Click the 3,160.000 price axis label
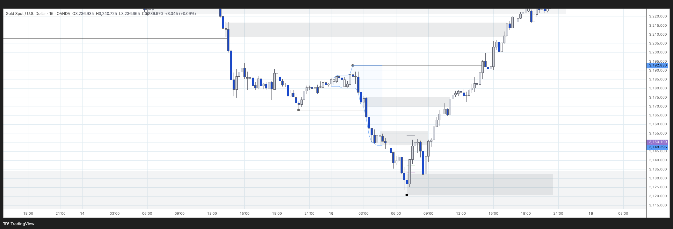673x229 pixels. point(658,124)
